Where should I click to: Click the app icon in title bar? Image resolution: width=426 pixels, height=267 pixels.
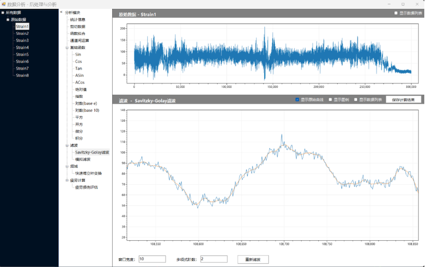tap(4, 4)
